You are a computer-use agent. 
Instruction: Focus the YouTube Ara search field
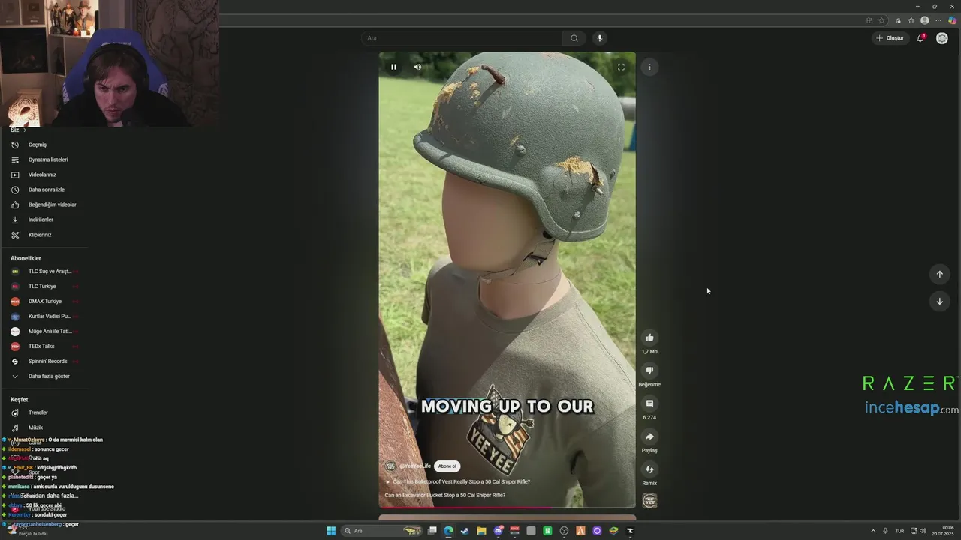462,38
